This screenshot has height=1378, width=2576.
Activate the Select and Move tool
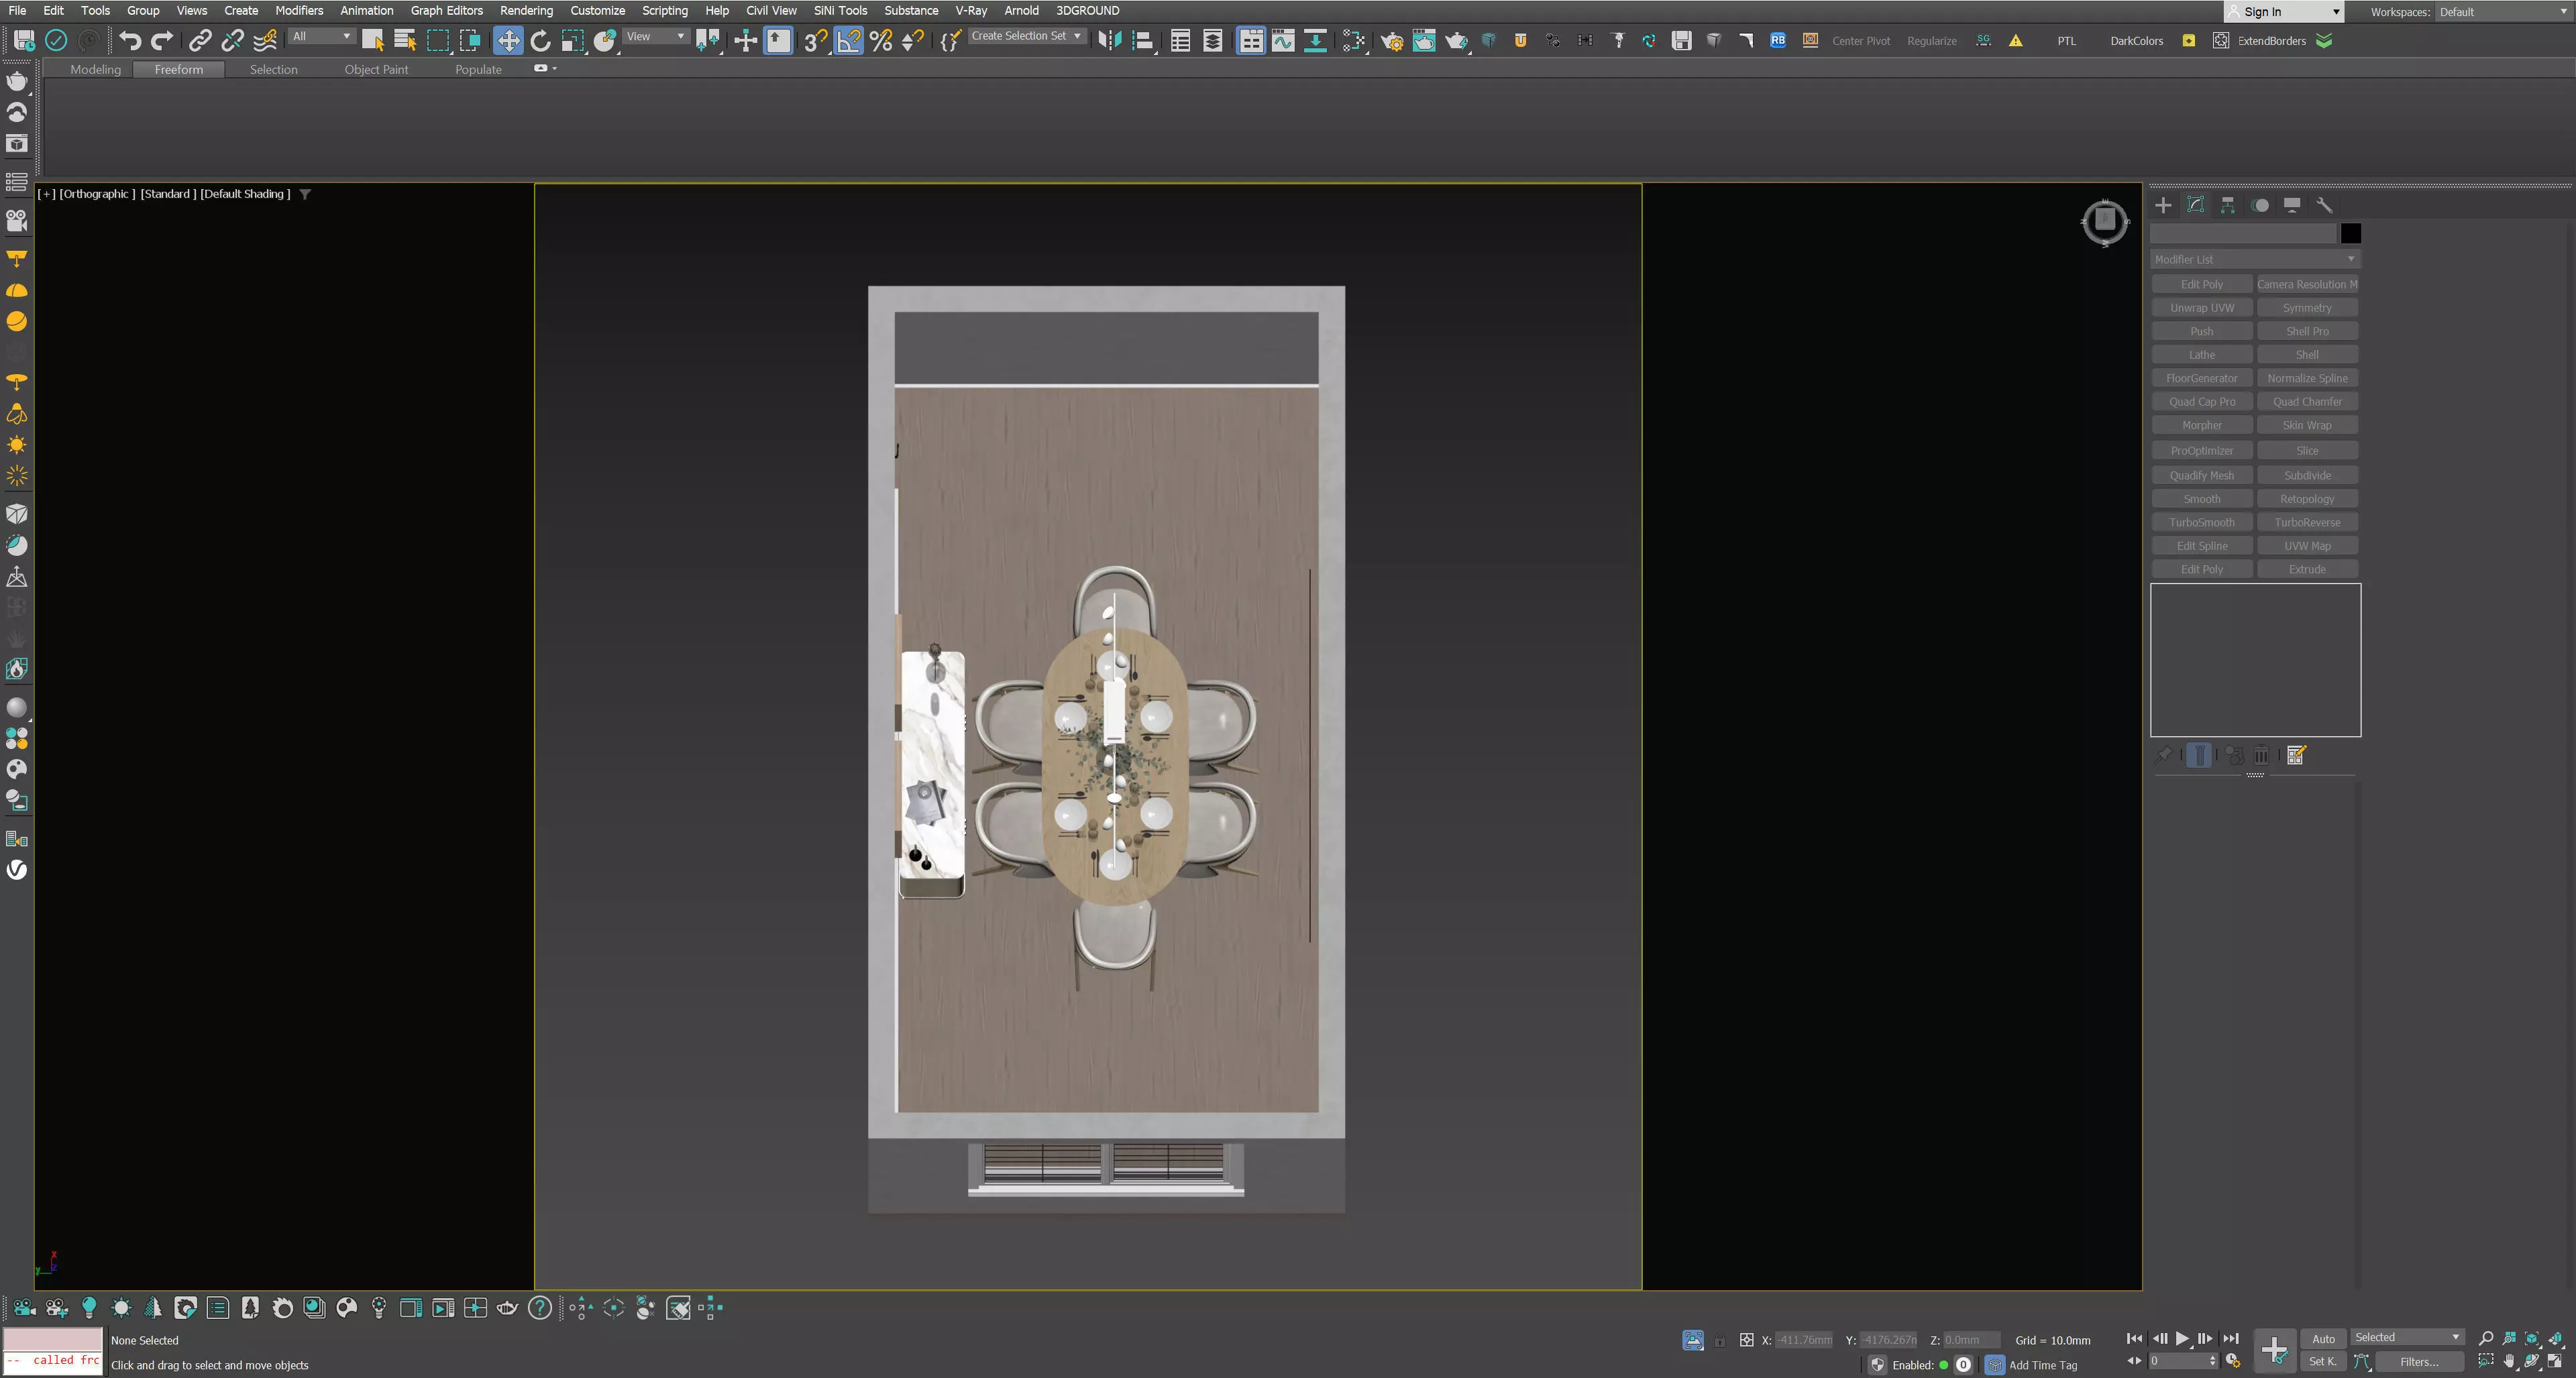[x=508, y=40]
